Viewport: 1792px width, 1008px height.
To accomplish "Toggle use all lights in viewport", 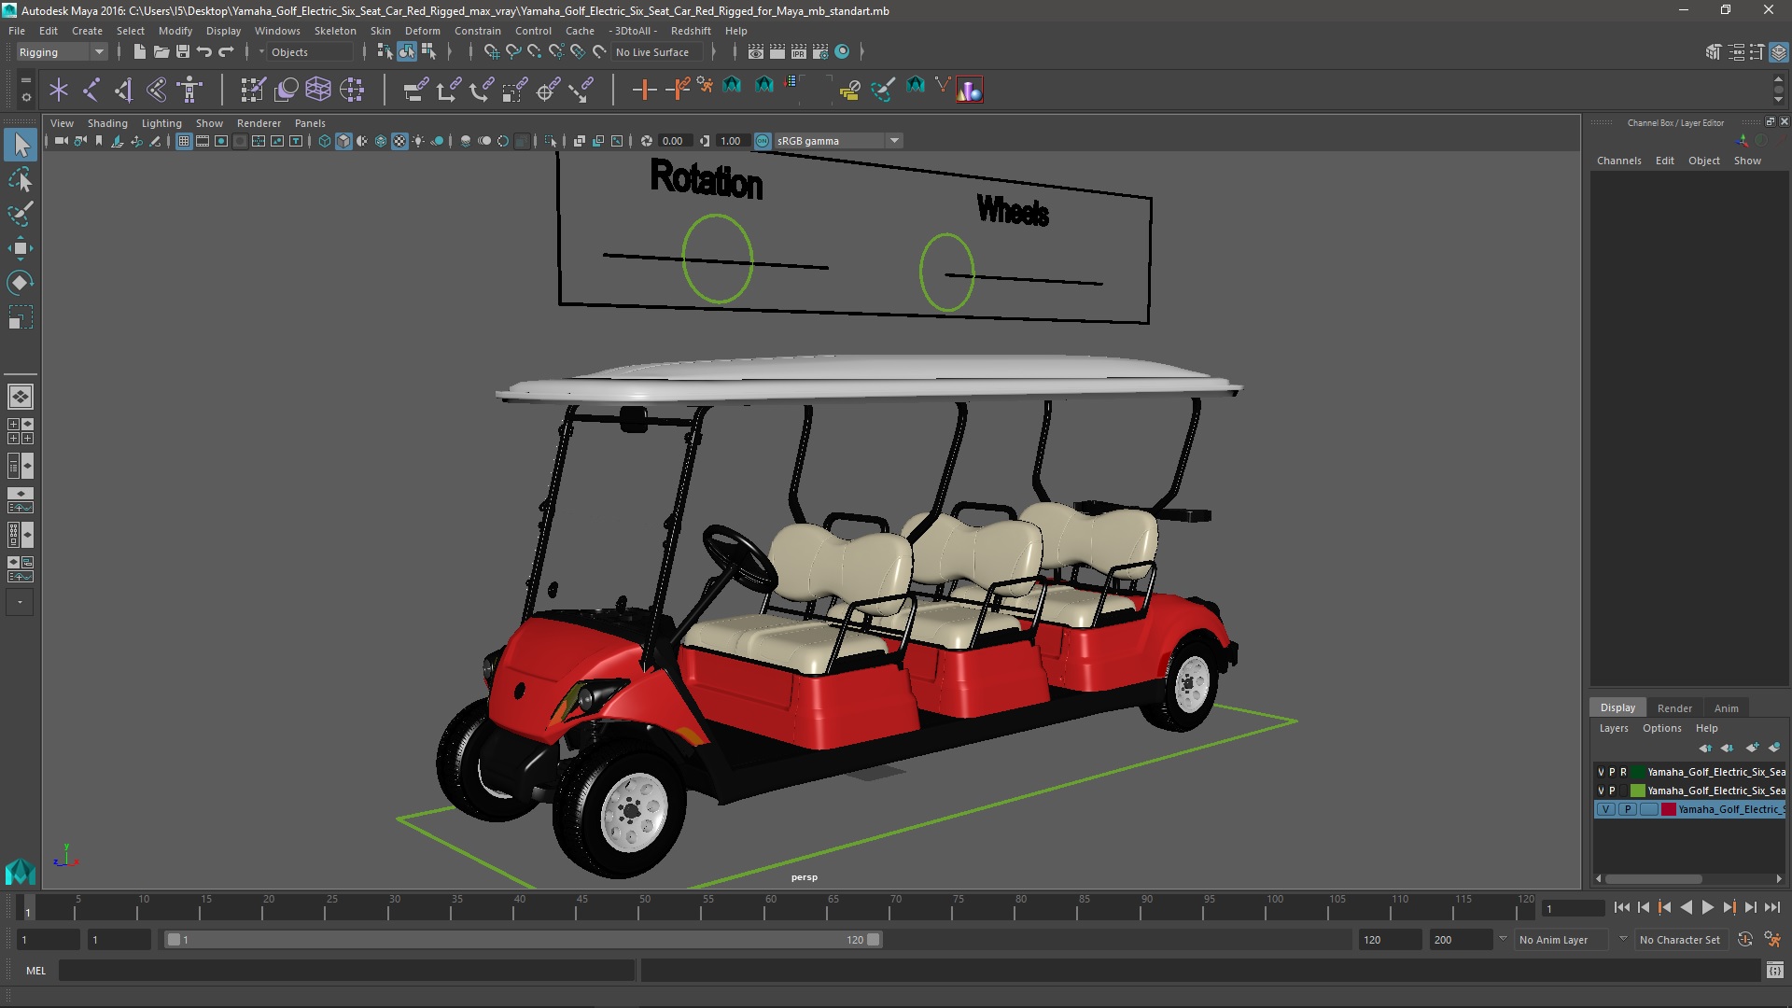I will point(418,141).
